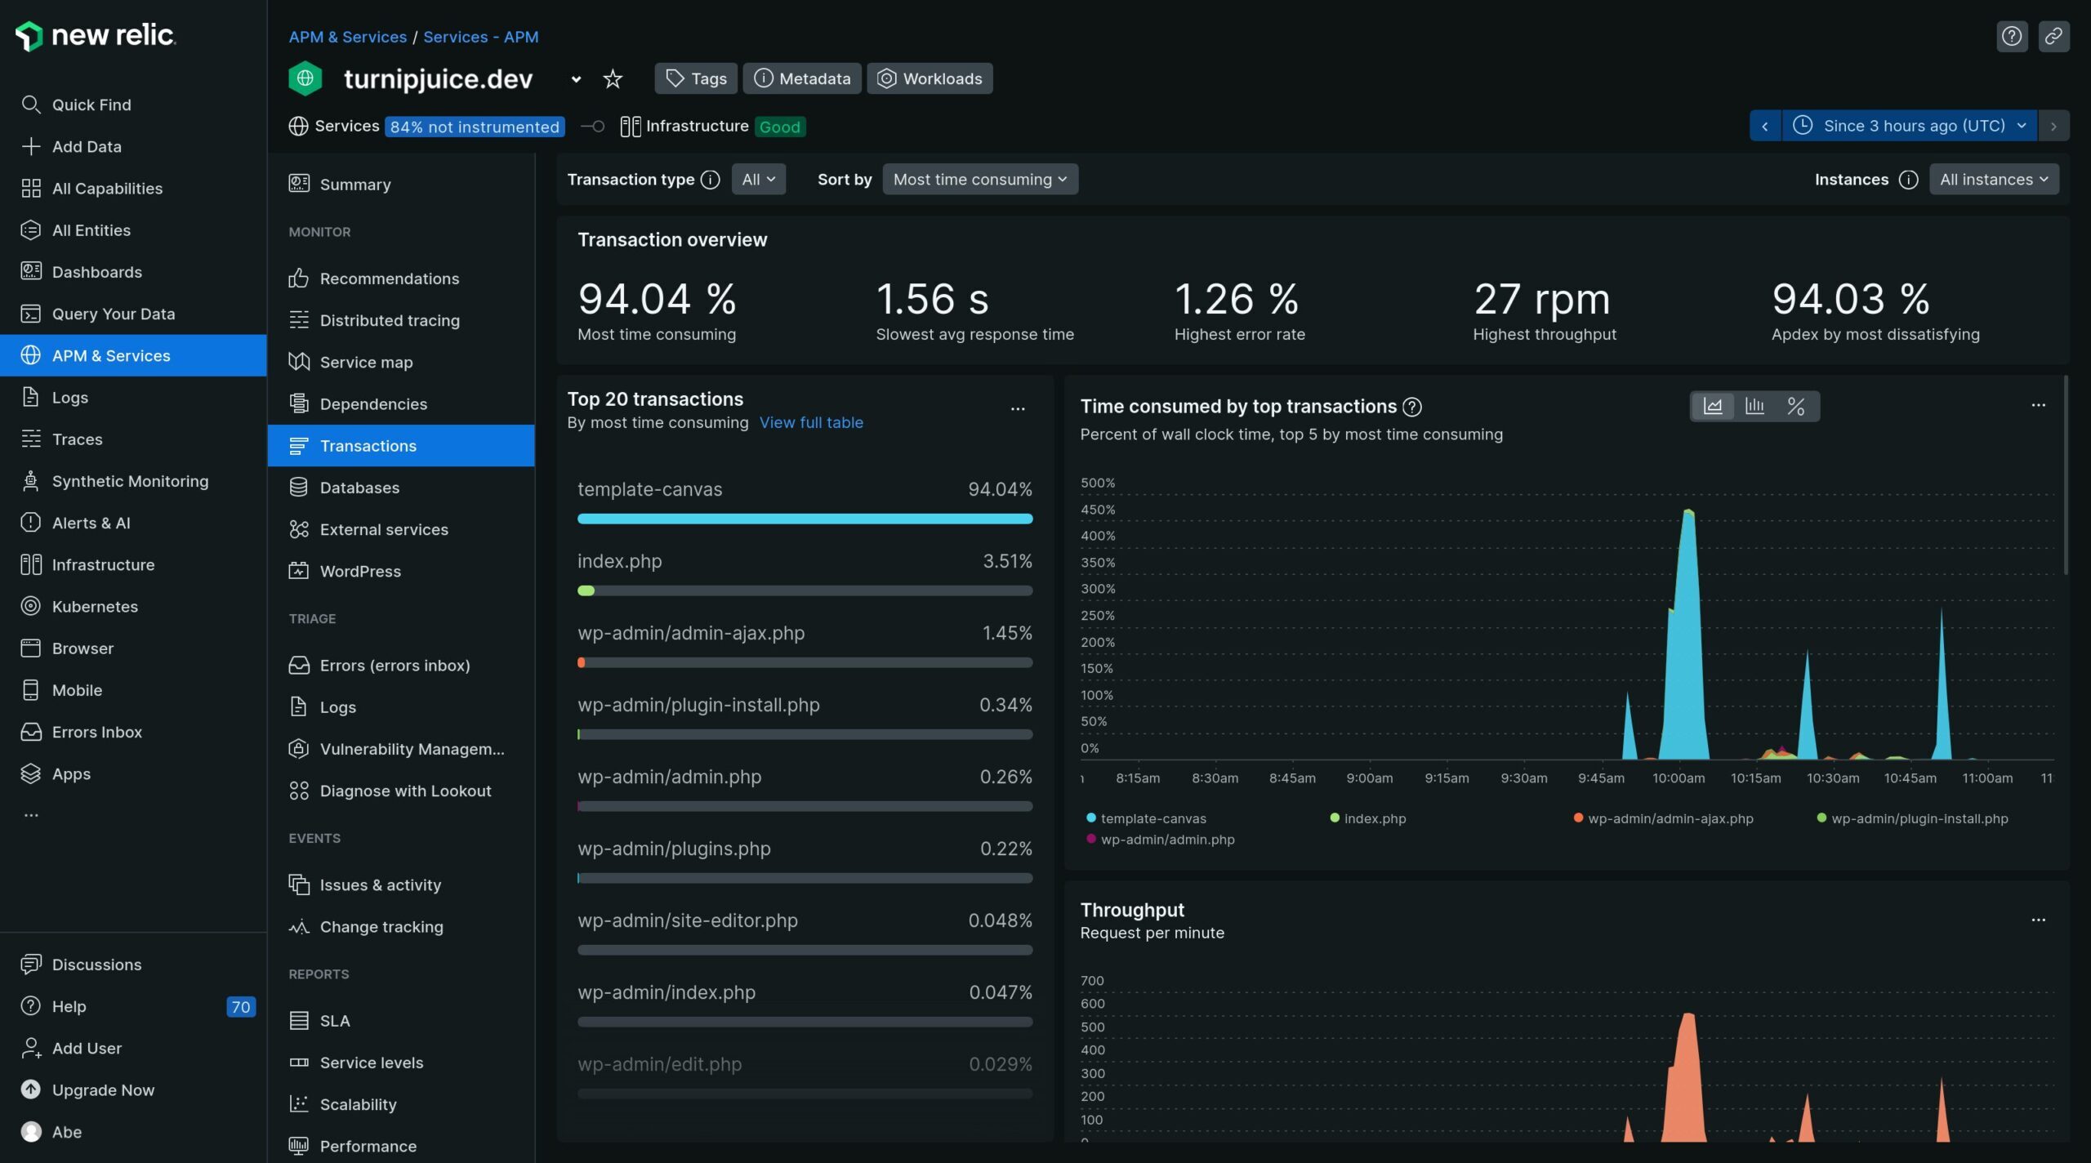Click the green turnipjuice.dev entity globe icon
Screen dimensions: 2091x1163
click(x=305, y=78)
